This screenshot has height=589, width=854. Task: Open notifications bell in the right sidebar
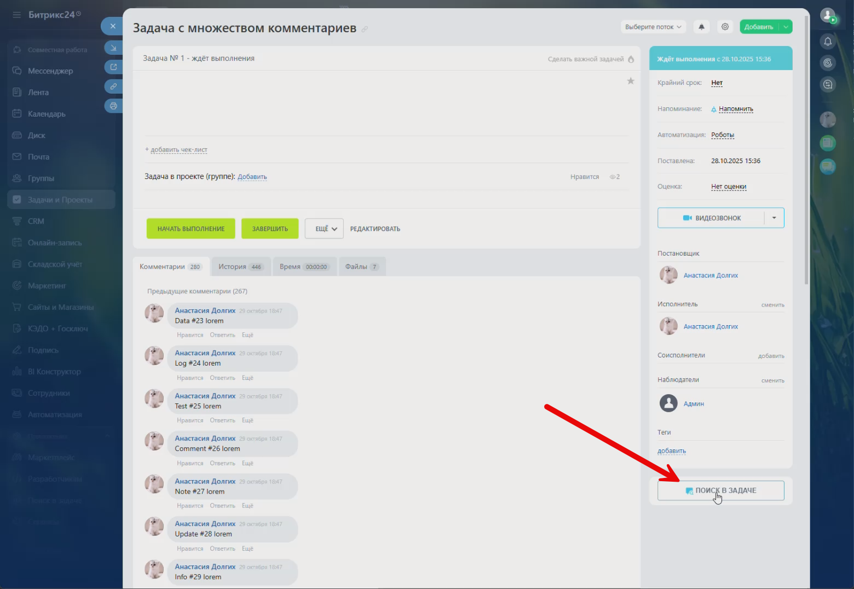pyautogui.click(x=828, y=41)
